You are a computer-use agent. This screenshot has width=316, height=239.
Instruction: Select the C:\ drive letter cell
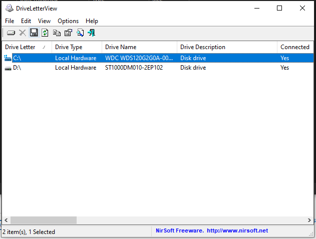(x=17, y=58)
